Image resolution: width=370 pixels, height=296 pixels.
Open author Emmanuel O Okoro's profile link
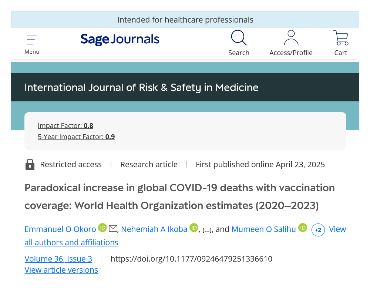(x=60, y=229)
